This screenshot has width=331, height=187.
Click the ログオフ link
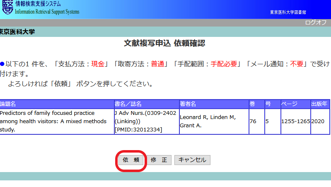[x=316, y=22]
